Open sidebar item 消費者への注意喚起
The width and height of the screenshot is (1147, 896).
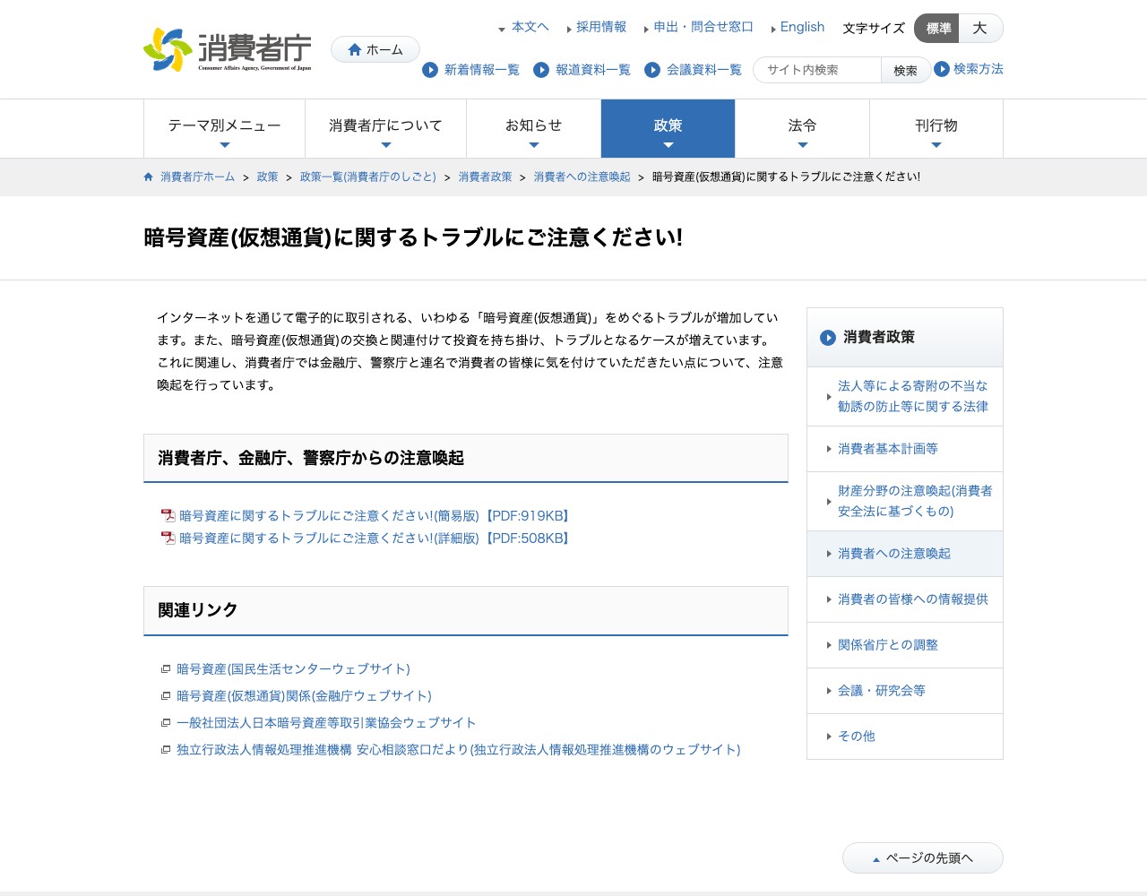905,554
